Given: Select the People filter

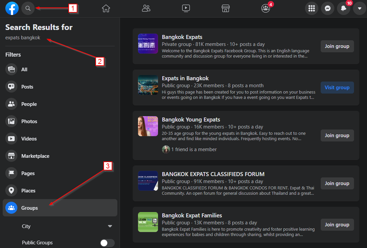Looking at the screenshot, I should (60, 104).
